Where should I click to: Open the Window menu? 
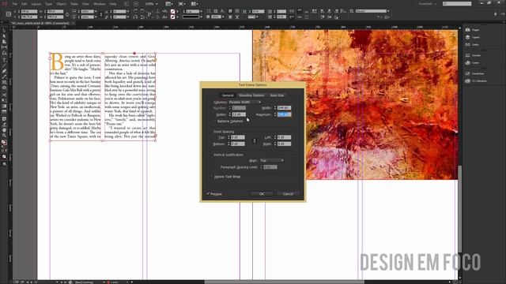[x=100, y=4]
